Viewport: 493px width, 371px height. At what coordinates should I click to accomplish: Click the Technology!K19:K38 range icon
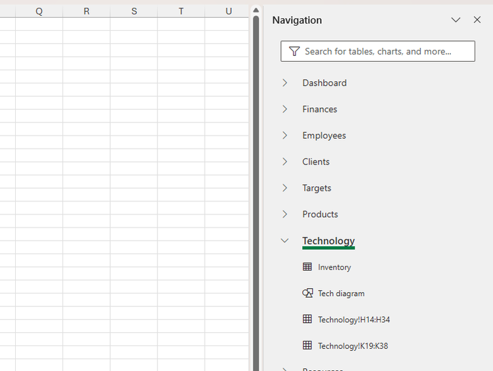pyautogui.click(x=307, y=345)
